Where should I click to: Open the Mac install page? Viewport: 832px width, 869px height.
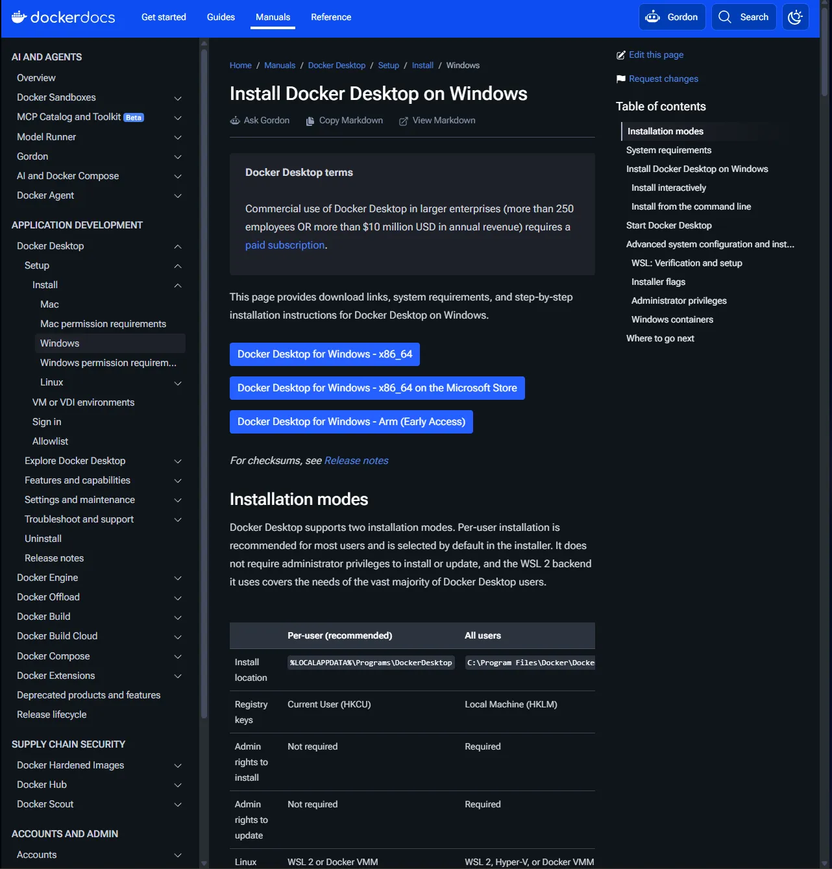point(49,304)
